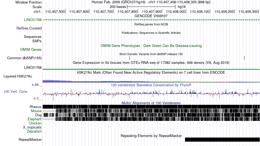Click the LINC01768 GENCODE track label

(x=33, y=20)
